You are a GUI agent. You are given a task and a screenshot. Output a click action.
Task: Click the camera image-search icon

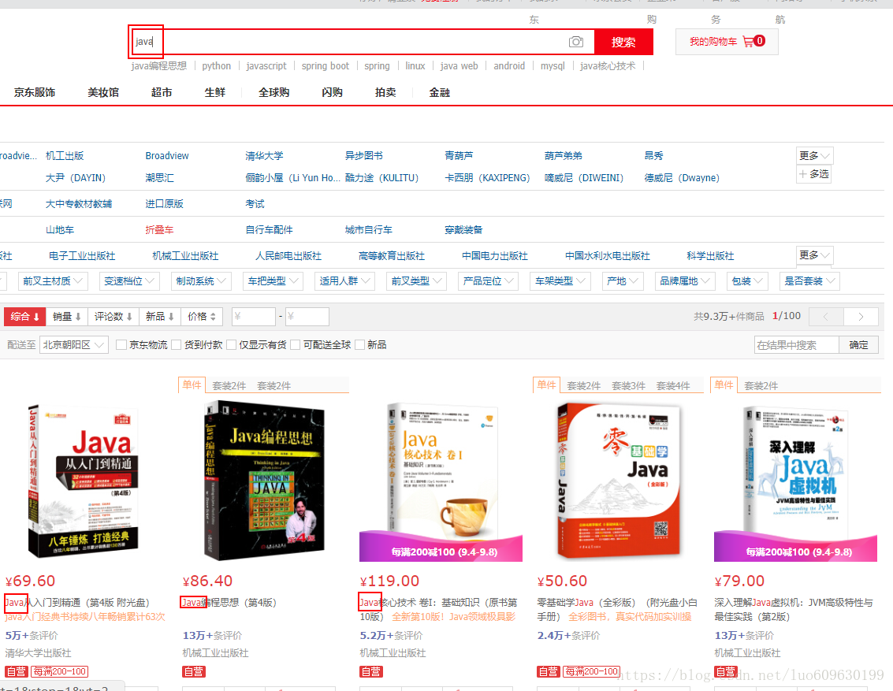(x=576, y=42)
